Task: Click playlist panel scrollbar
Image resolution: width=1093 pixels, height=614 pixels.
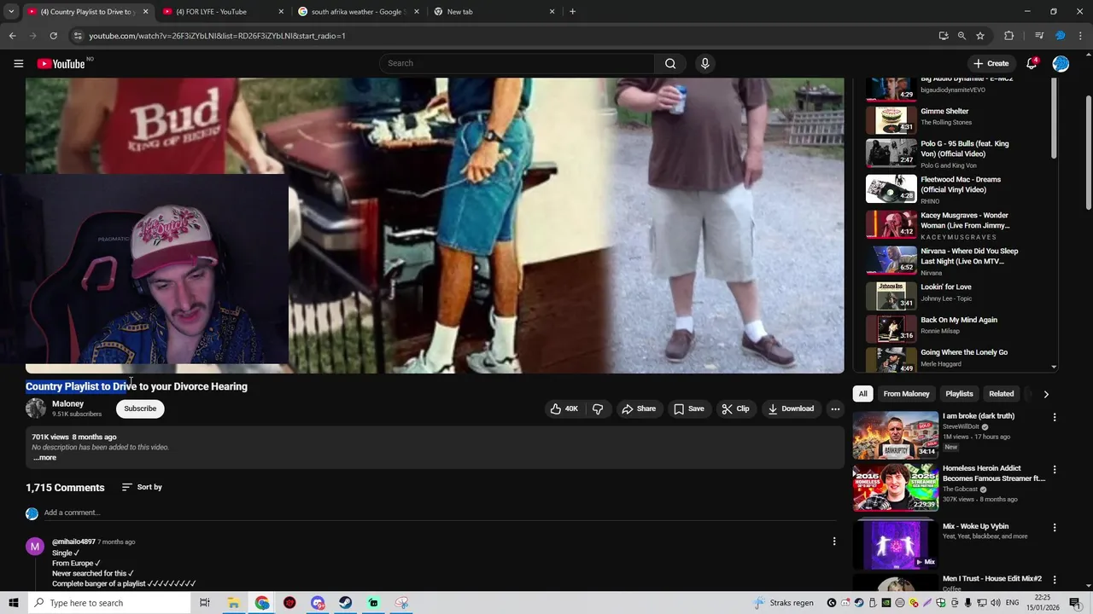Action: coord(1054,119)
